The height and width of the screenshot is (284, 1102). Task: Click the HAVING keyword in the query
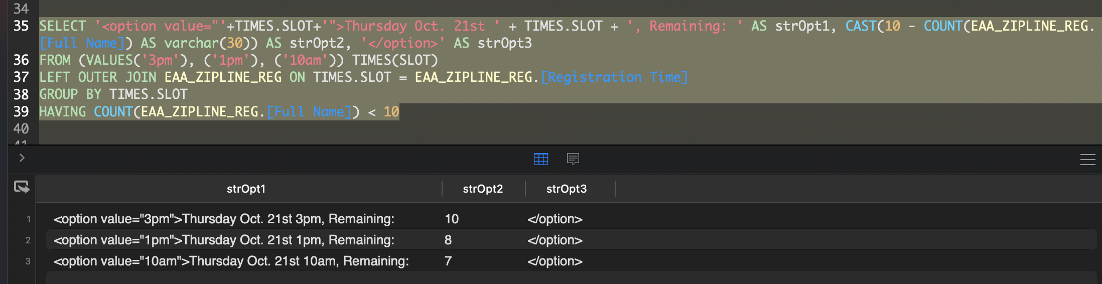coord(63,111)
